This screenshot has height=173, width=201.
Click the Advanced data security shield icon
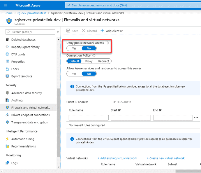click(8, 93)
